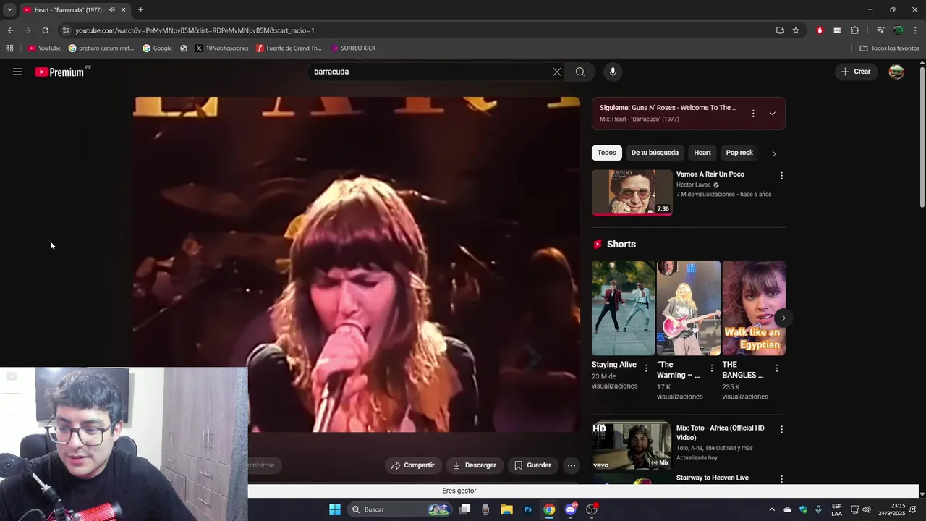
Task: Show hidden system tray icons
Action: click(771, 509)
